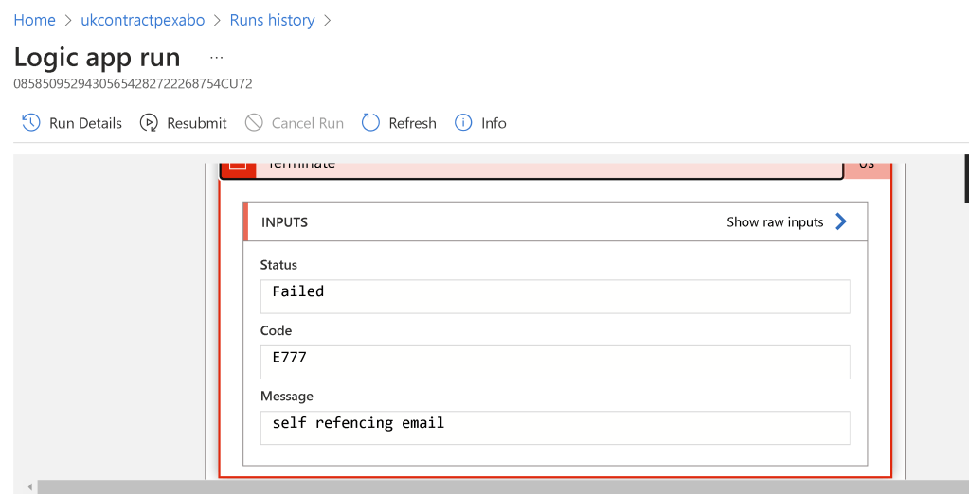The image size is (969, 494).
Task: Click the Status field showing Failed
Action: coord(555,296)
